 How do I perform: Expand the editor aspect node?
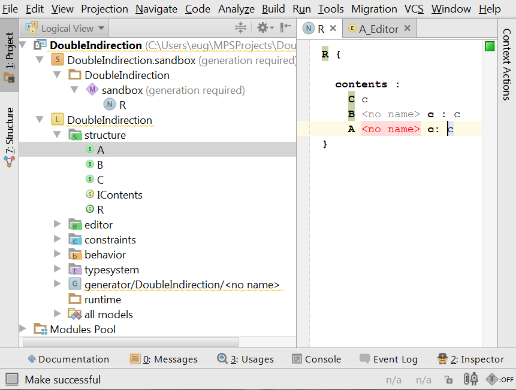[x=58, y=224]
